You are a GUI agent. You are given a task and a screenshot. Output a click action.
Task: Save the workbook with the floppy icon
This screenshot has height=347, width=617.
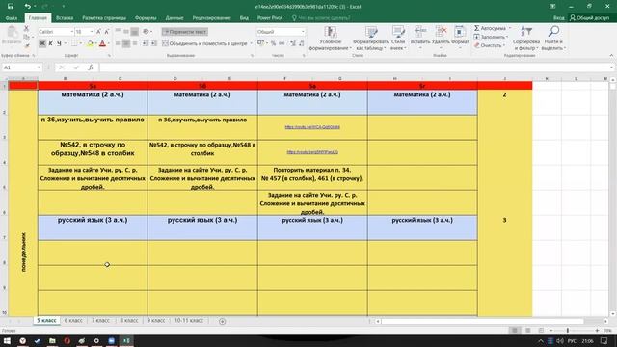(11, 7)
